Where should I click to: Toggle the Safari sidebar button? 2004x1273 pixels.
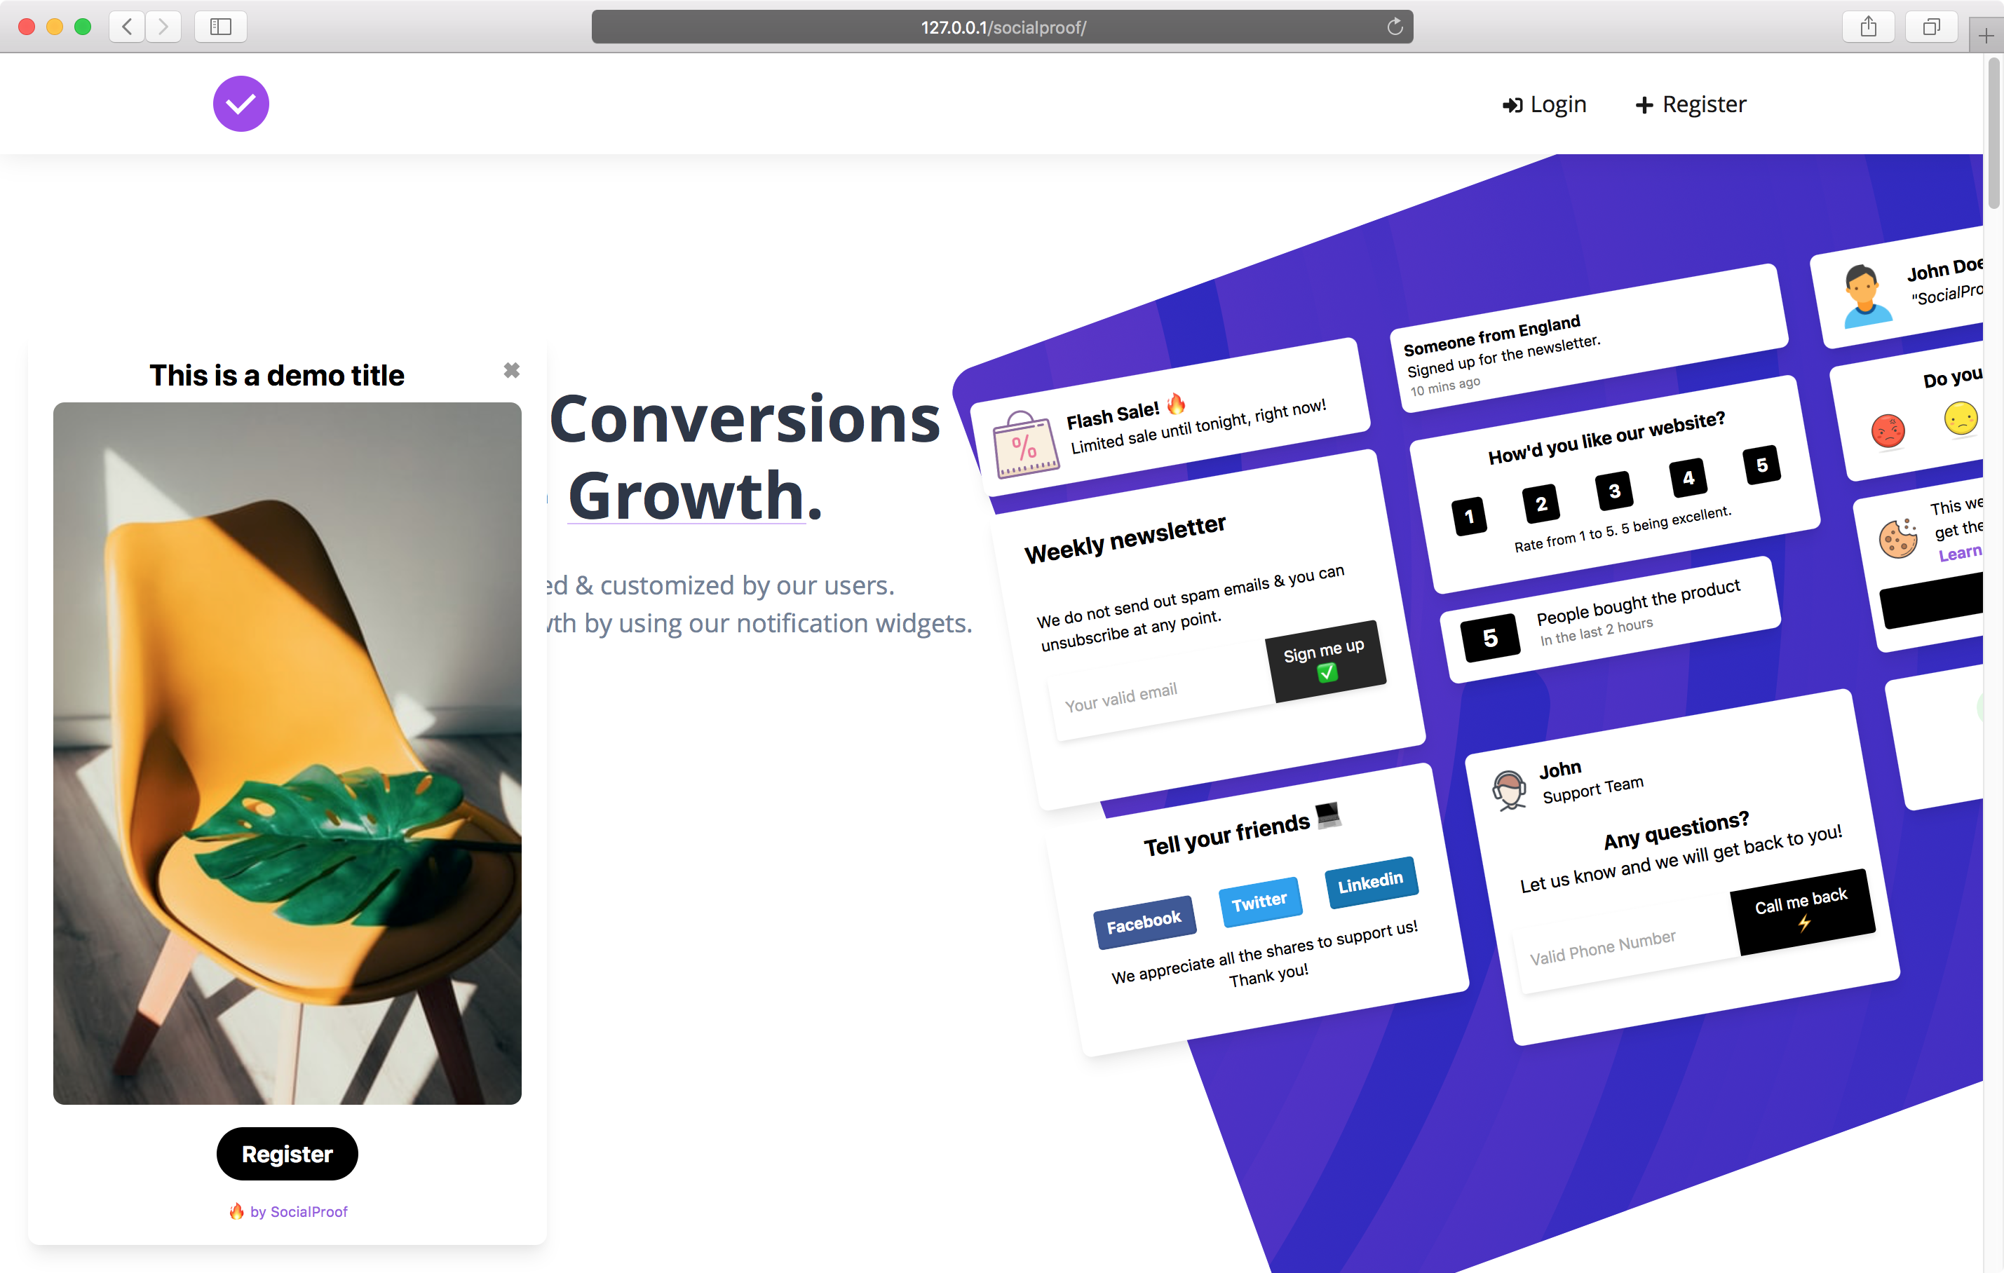point(221,27)
